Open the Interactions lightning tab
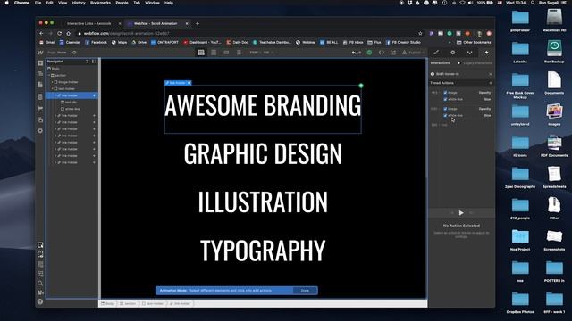Viewport: 572px width, 321px height. coord(486,53)
